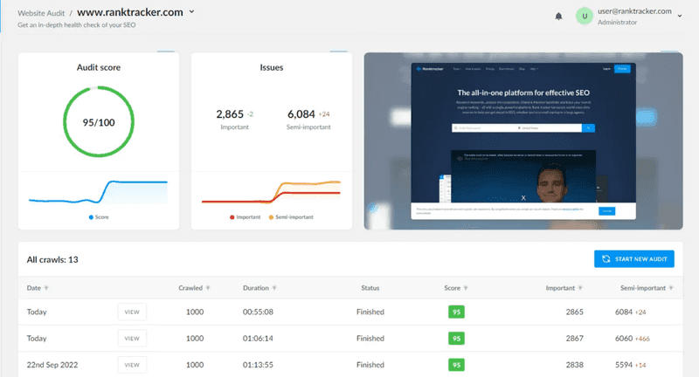Click the Start New Audit button

pos(634,259)
